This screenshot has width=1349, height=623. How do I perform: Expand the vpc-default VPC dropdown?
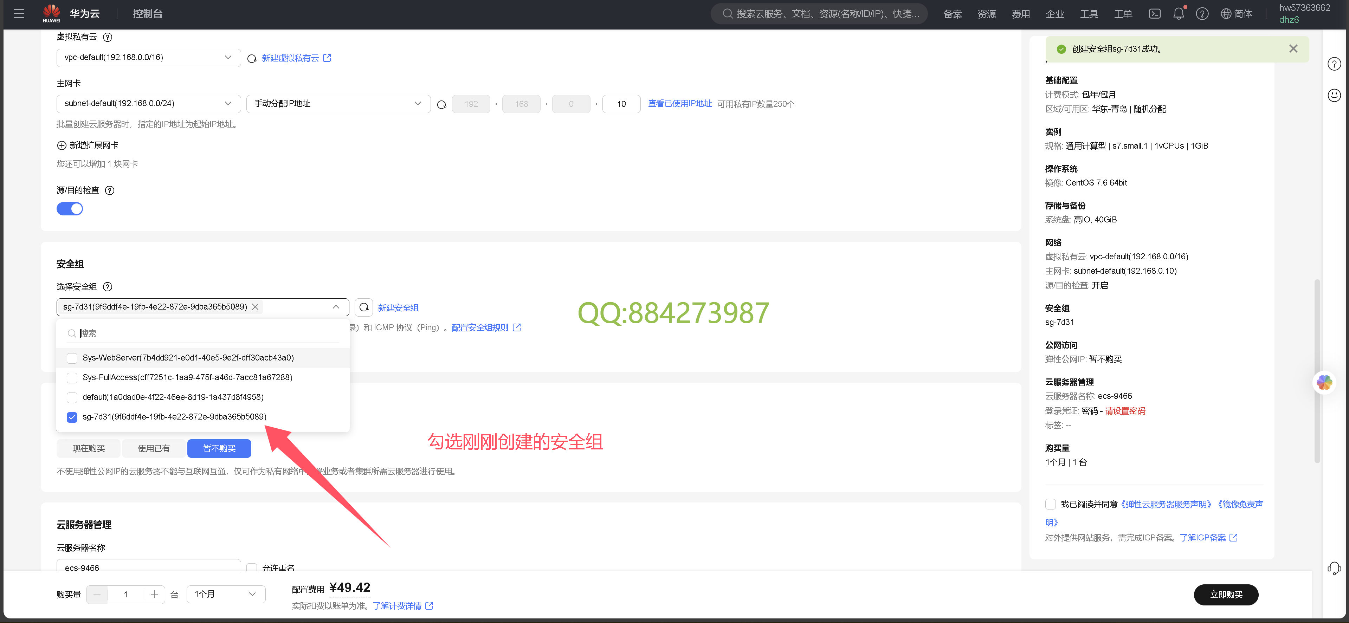pos(149,58)
